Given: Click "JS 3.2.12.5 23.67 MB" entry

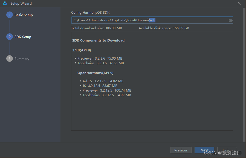Looking at the screenshot, I should coord(100,86).
